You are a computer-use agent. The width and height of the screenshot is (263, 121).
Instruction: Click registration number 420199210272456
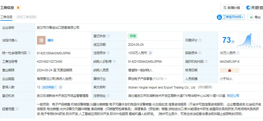click(x=49, y=62)
